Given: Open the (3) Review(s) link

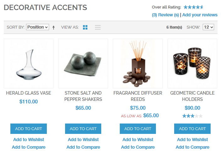Looking at the screenshot, I should (165, 15).
